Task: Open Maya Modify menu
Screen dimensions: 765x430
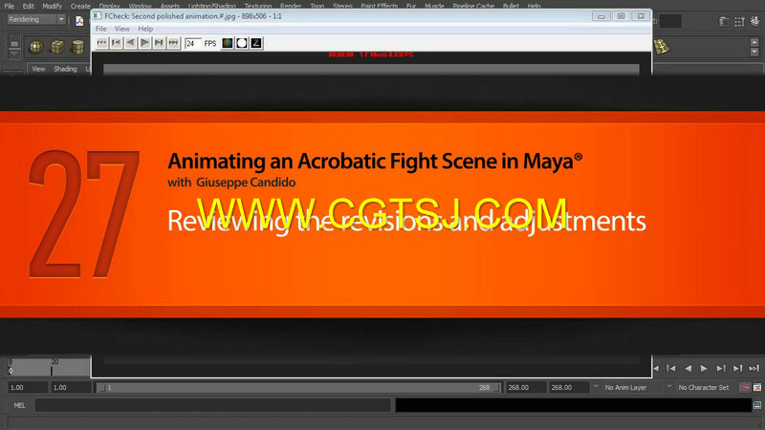Action: coord(52,6)
